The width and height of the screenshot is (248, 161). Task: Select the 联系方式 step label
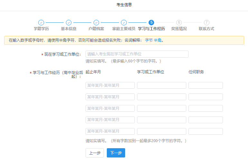207,29
